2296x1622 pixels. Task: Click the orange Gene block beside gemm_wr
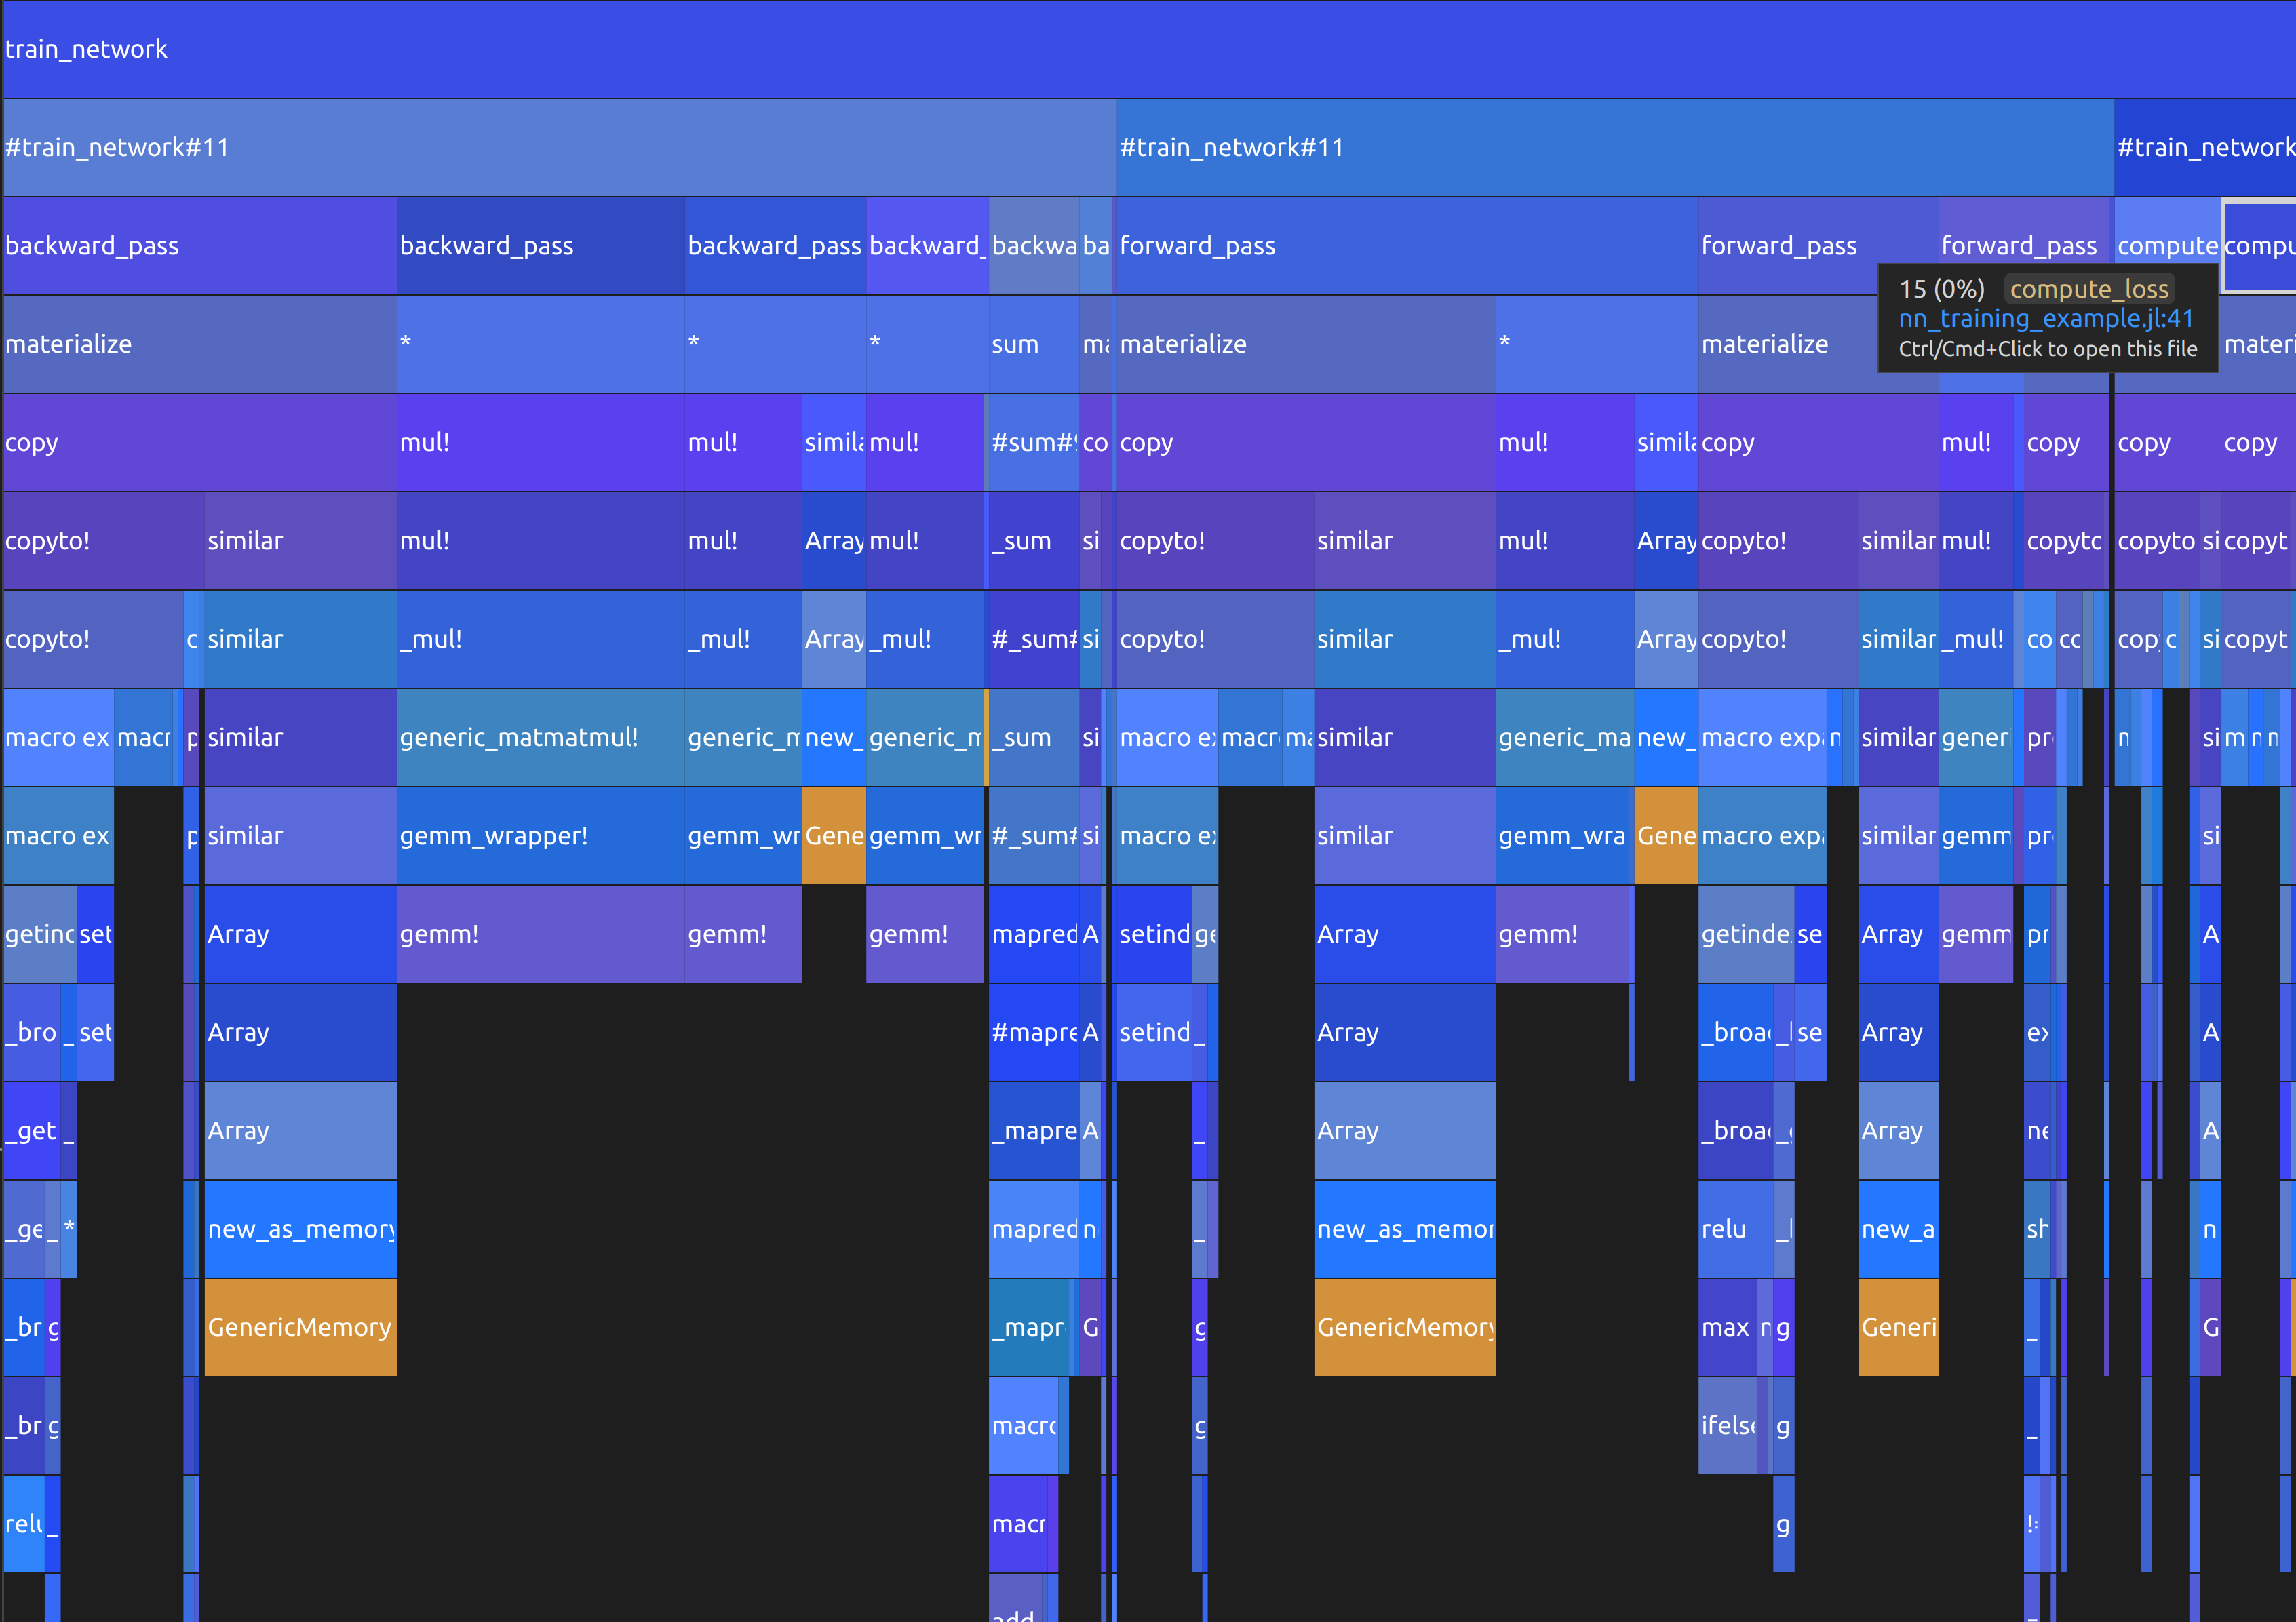(x=833, y=836)
